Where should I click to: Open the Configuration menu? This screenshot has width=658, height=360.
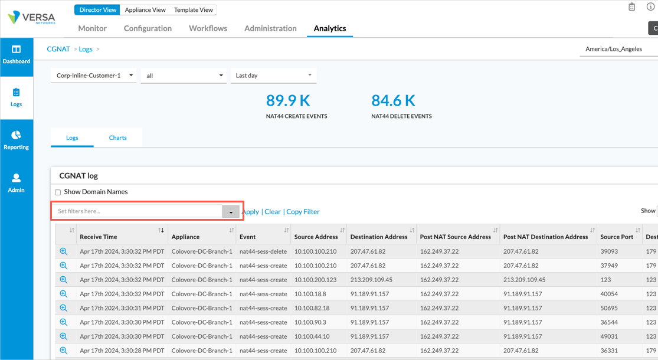point(148,28)
